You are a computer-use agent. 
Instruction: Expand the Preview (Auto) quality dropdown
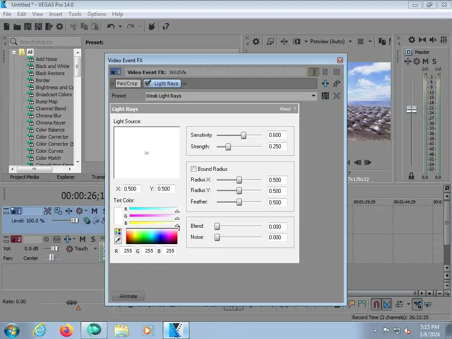click(350, 41)
